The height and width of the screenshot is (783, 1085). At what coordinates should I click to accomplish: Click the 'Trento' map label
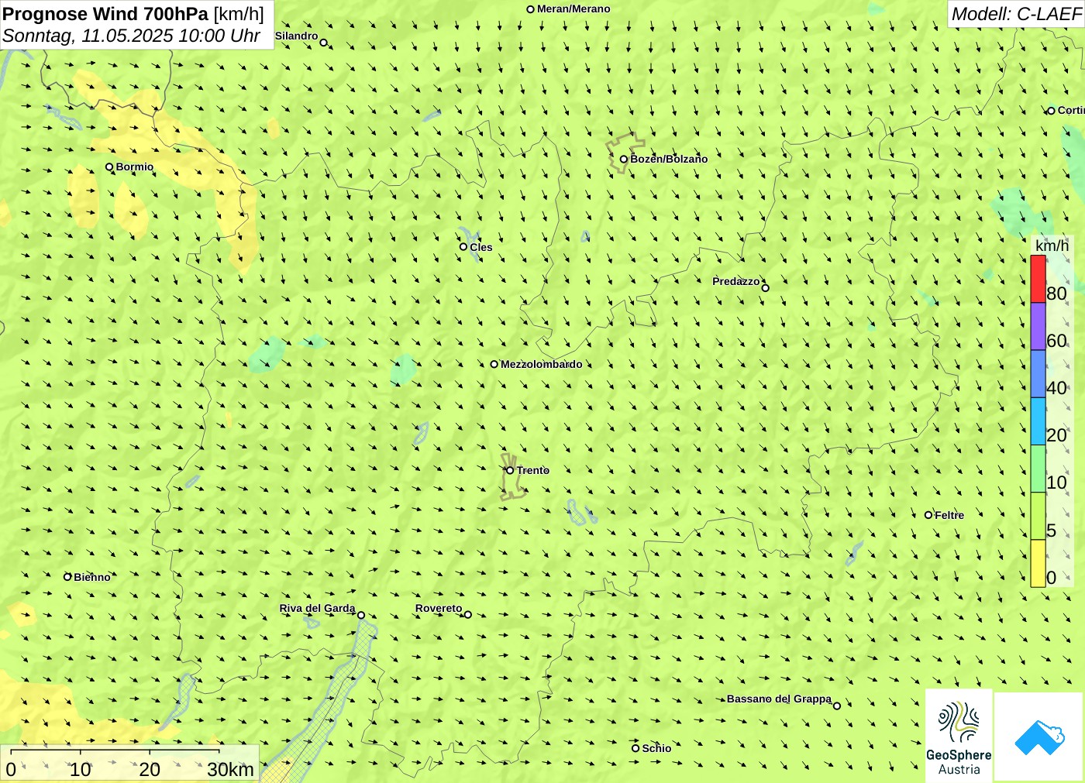click(x=533, y=470)
